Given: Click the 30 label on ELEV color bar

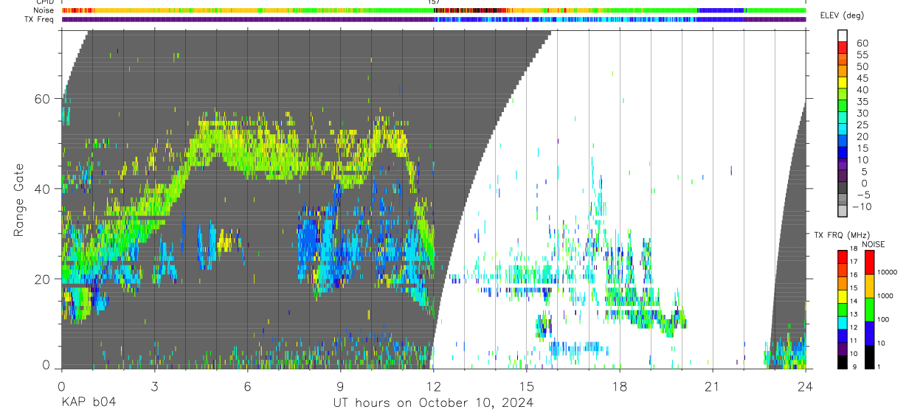Looking at the screenshot, I should [862, 113].
